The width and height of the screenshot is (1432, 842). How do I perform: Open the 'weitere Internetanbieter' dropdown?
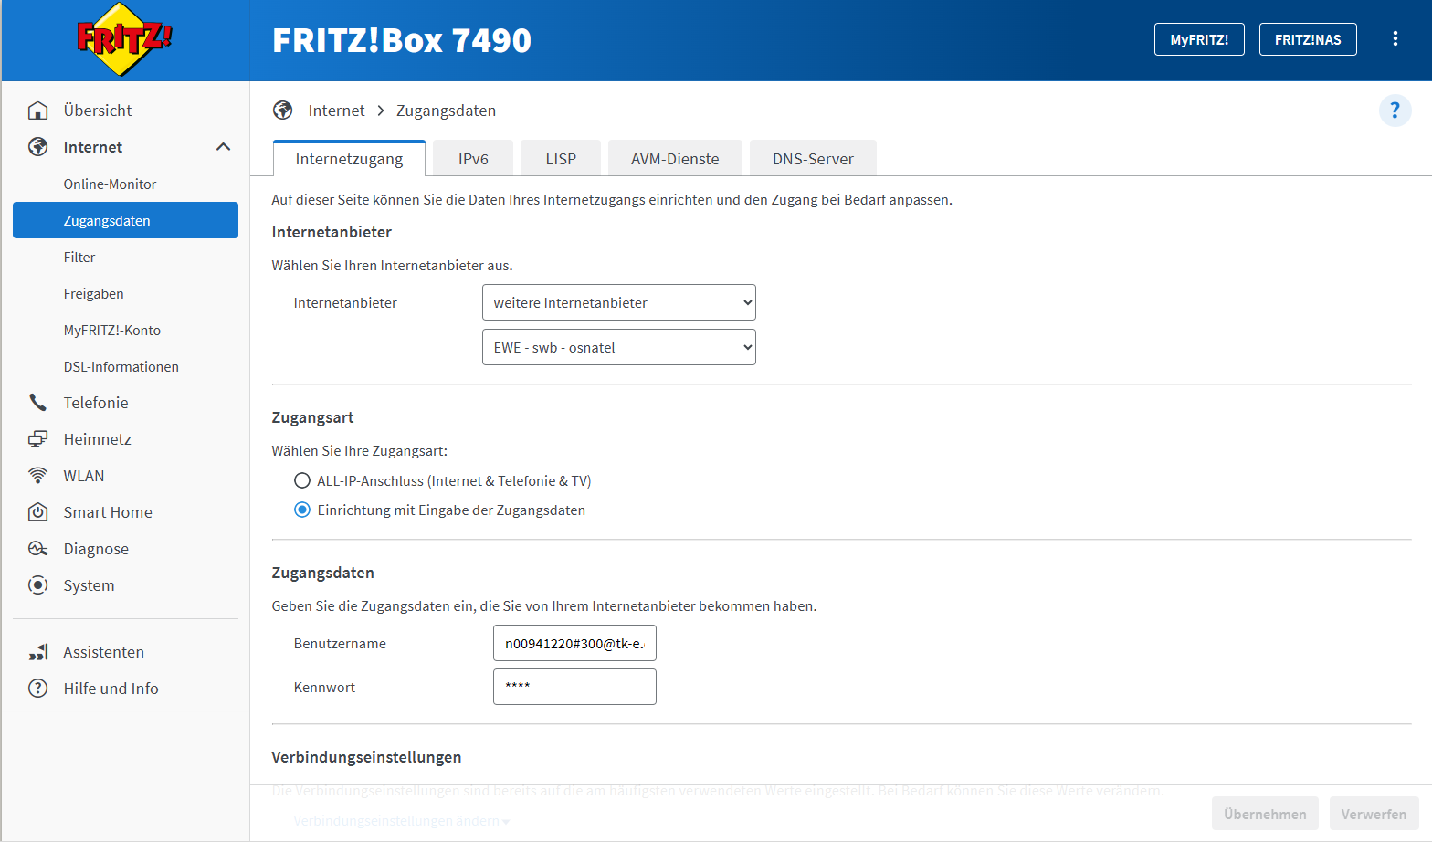click(618, 302)
